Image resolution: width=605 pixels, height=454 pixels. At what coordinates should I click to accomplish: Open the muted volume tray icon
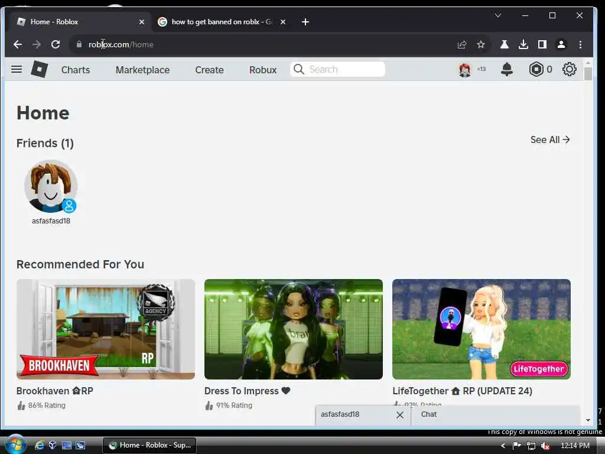pyautogui.click(x=545, y=446)
